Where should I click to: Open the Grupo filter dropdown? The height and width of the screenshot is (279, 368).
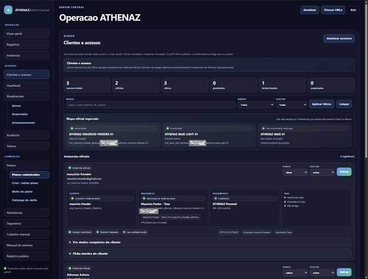255,105
